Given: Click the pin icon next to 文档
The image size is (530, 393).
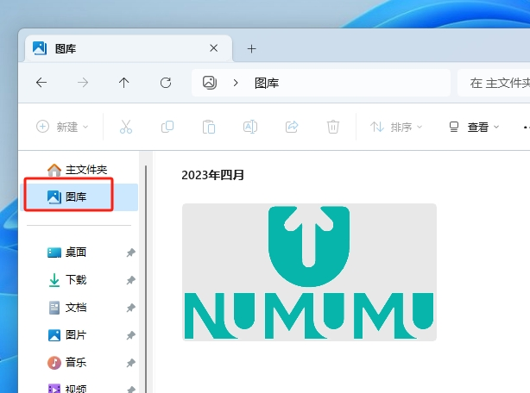Looking at the screenshot, I should click(x=131, y=308).
